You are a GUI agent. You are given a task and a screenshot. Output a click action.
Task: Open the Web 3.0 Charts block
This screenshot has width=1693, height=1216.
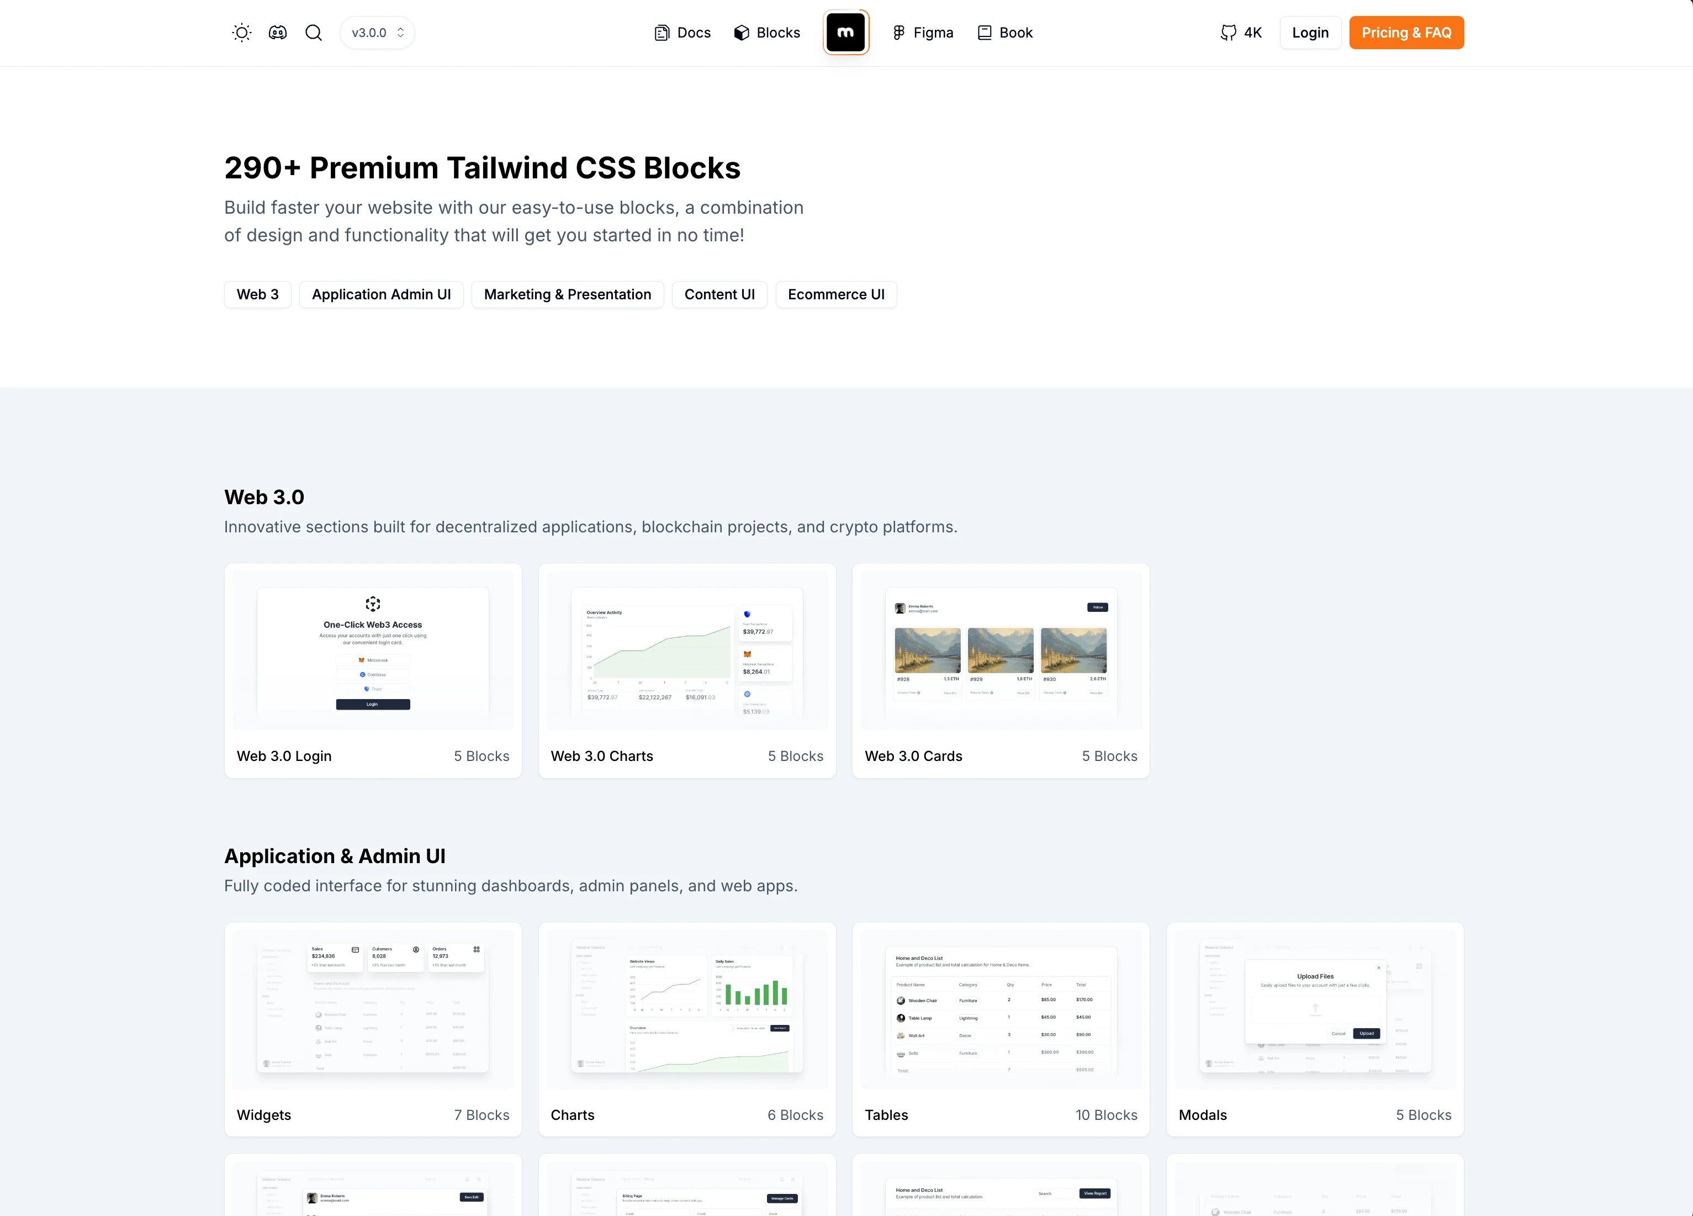point(686,669)
